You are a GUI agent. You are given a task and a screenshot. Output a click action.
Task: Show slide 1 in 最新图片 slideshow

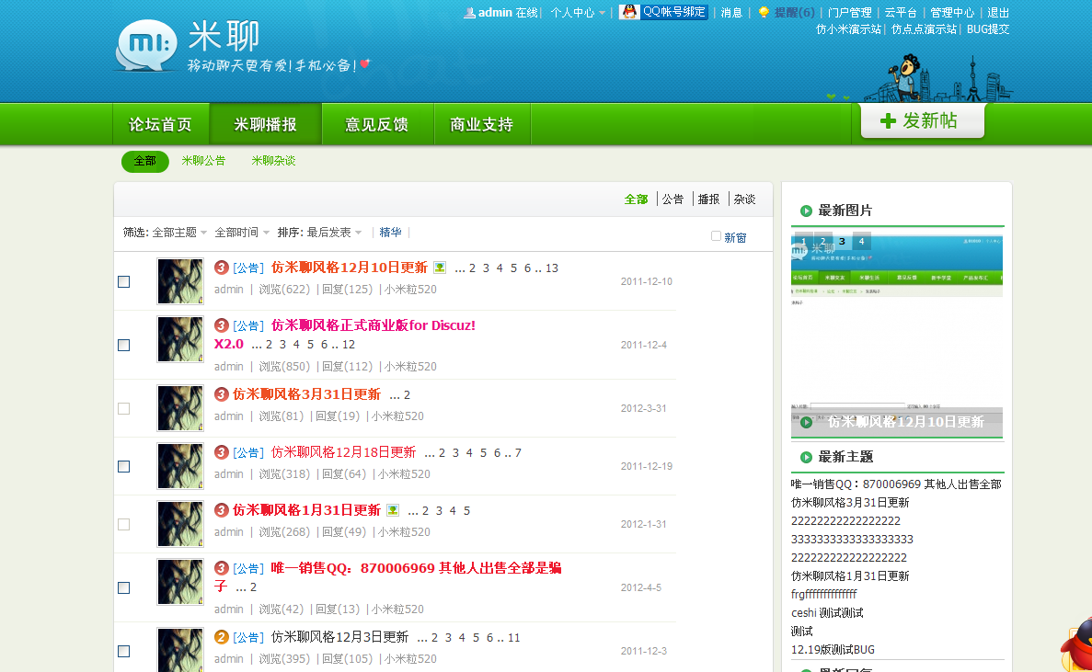[804, 242]
